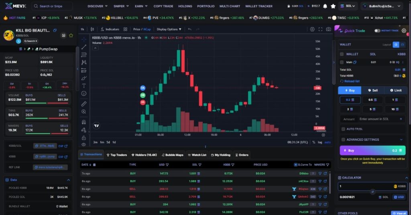Activate the chart zoom-in tool
Viewport: 411px width, 215px height.
point(84,112)
